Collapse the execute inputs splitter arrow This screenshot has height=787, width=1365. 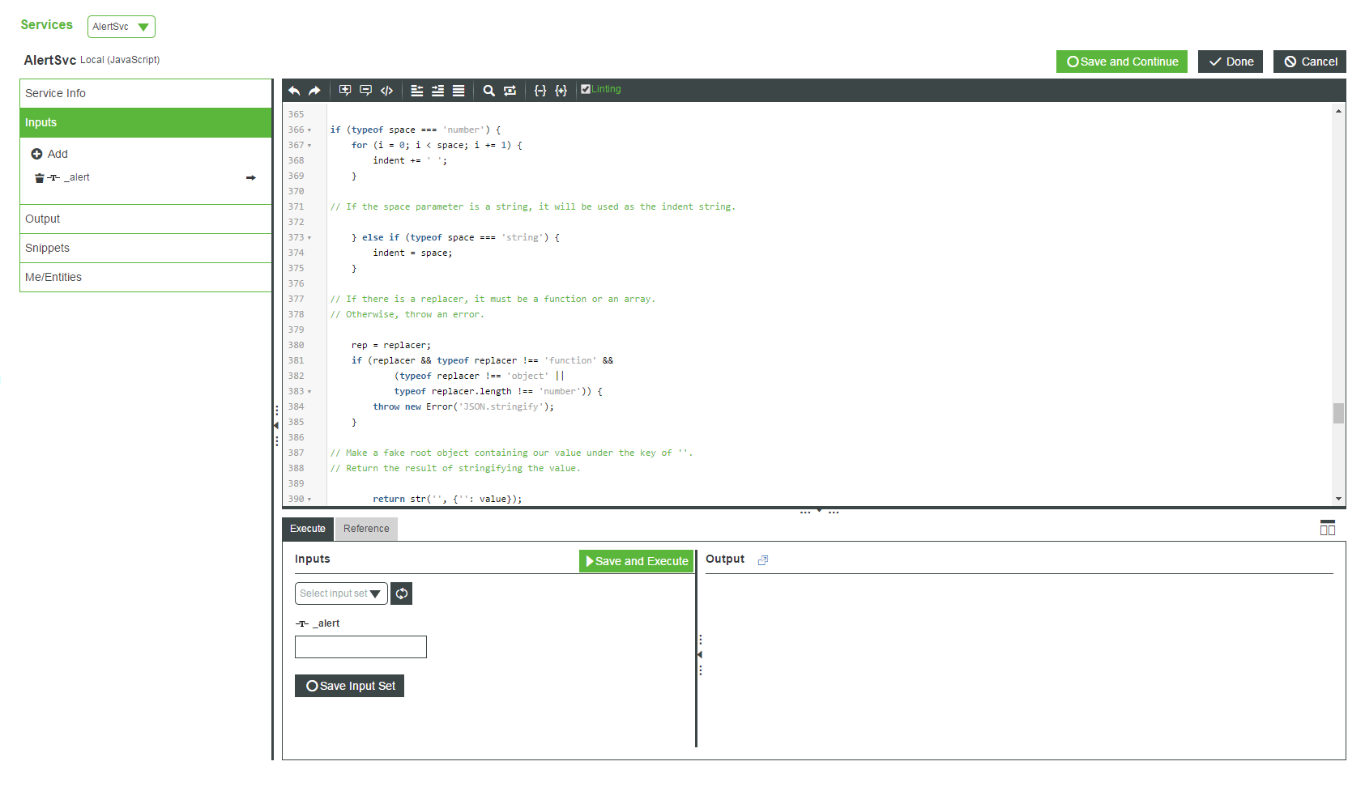700,654
